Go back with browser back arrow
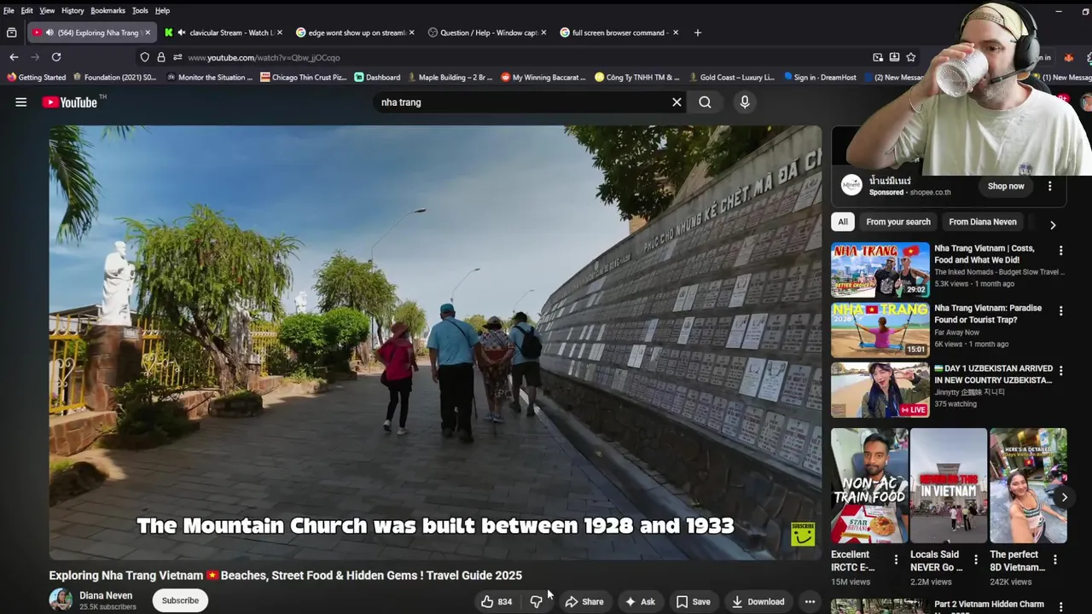1092x614 pixels. (x=14, y=57)
